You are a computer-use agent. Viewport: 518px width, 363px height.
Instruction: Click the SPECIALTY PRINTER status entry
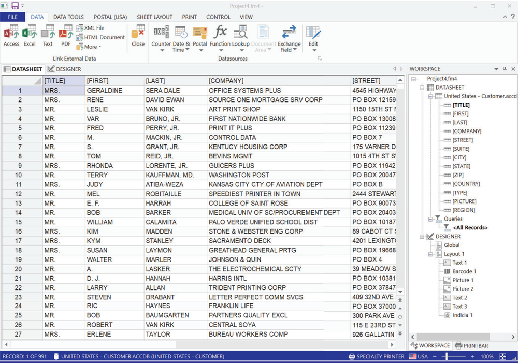[x=377, y=357]
